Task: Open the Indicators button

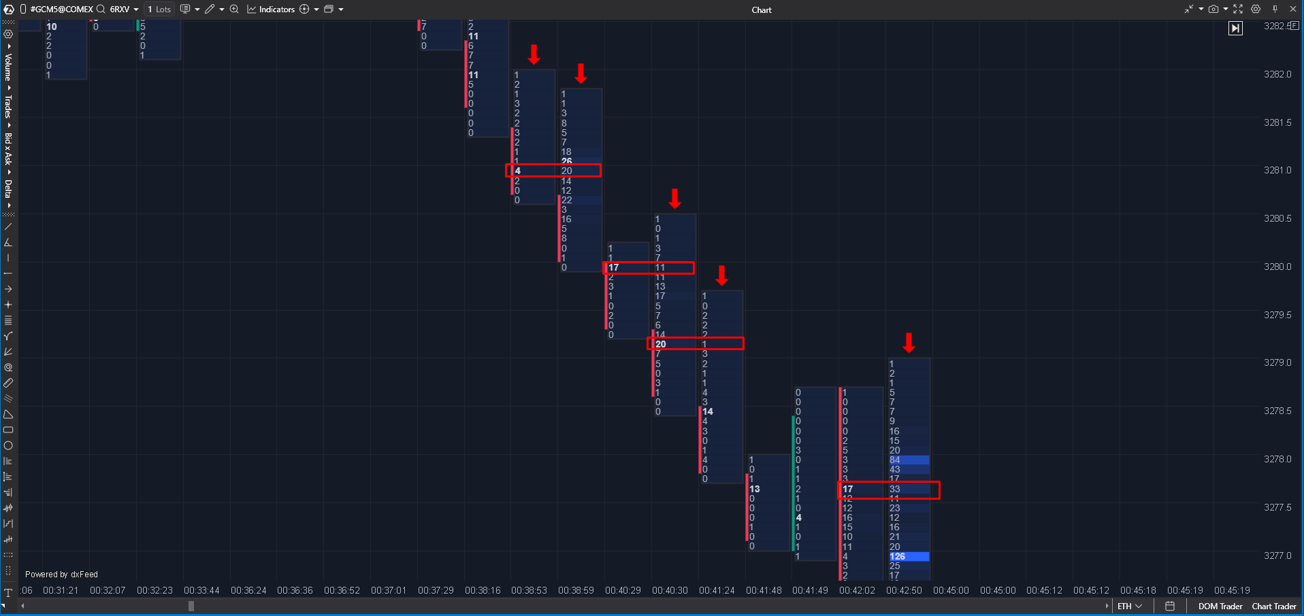Action: click(271, 10)
